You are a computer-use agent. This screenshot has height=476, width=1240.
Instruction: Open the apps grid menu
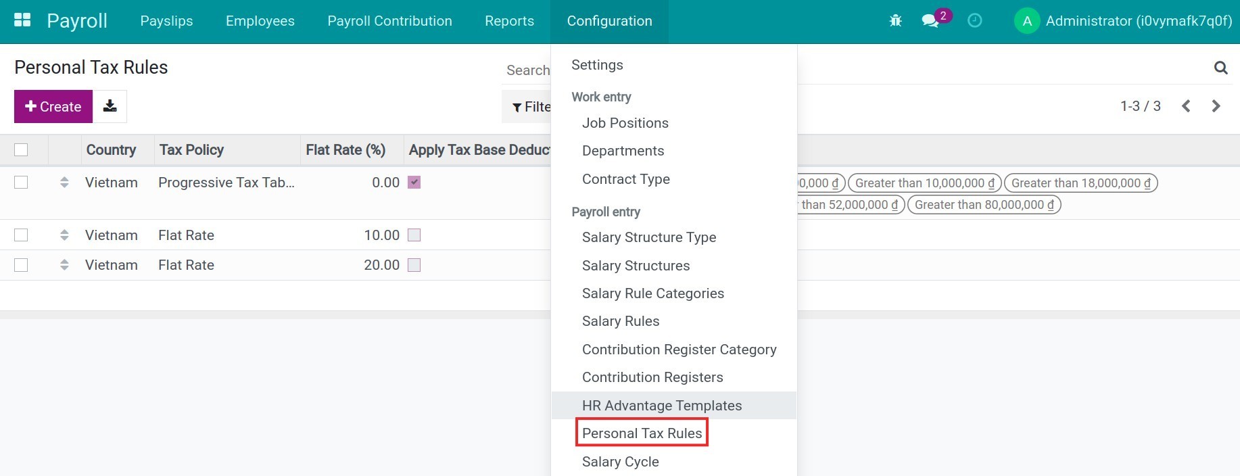22,20
